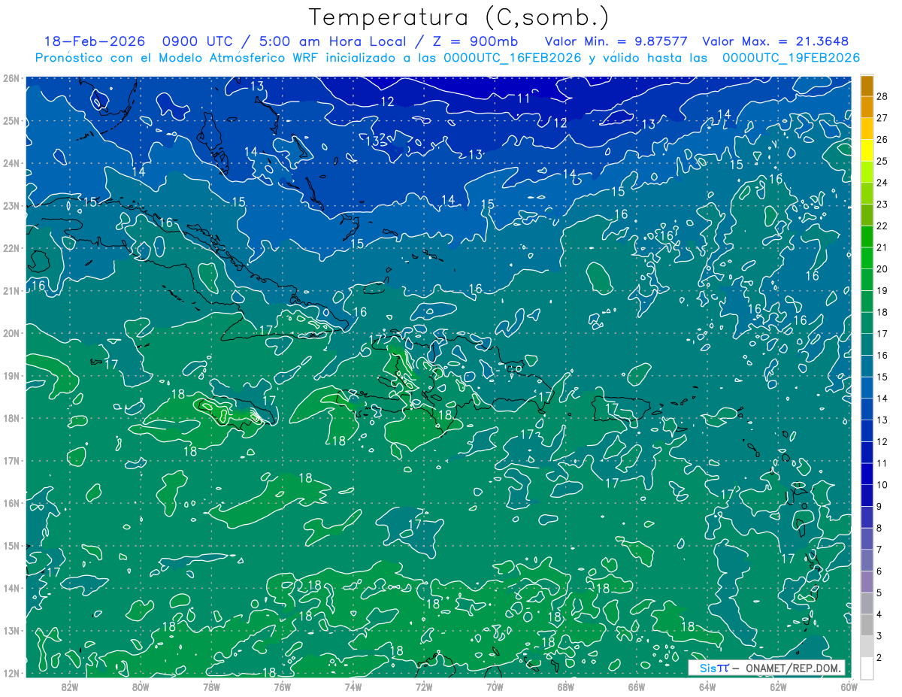Click the color bar label "28"
Viewport: 902px width, 697px height.
[x=882, y=96]
